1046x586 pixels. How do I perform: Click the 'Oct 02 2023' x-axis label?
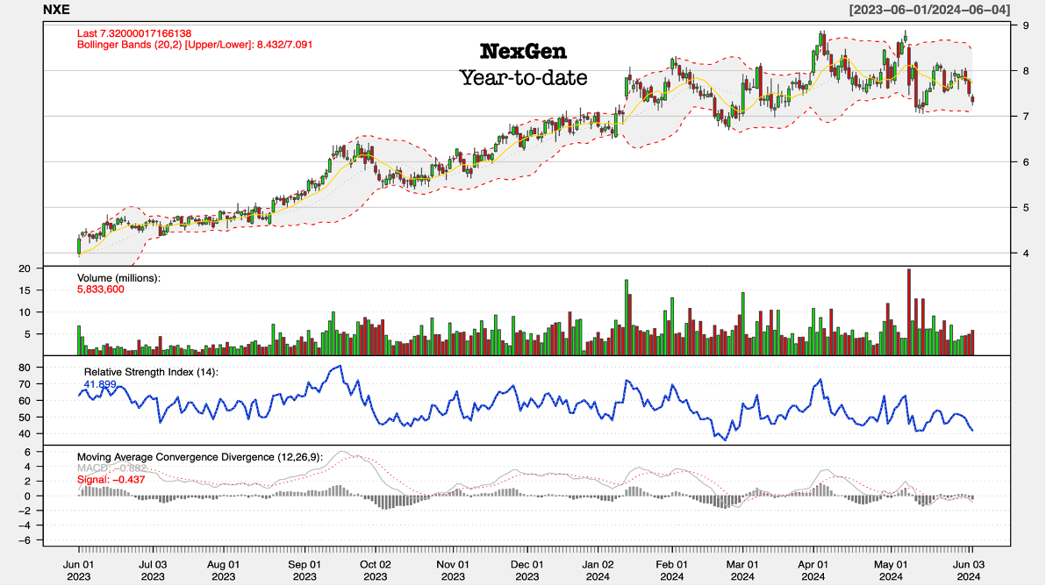375,570
